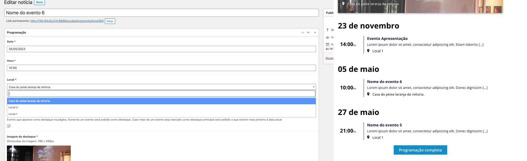Click the status pin icon in Publish panel
This screenshot has height=161, width=527.
pos(327,30)
